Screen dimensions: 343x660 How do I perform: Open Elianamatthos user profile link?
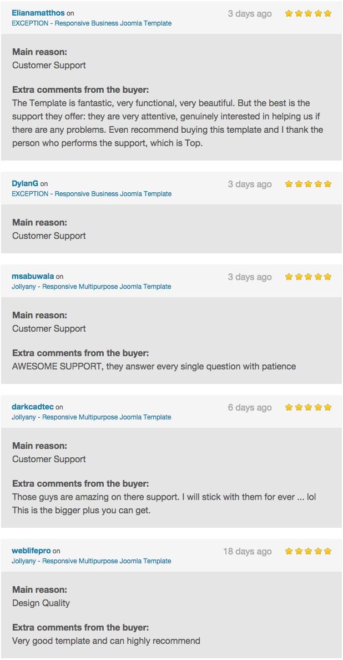pos(38,13)
